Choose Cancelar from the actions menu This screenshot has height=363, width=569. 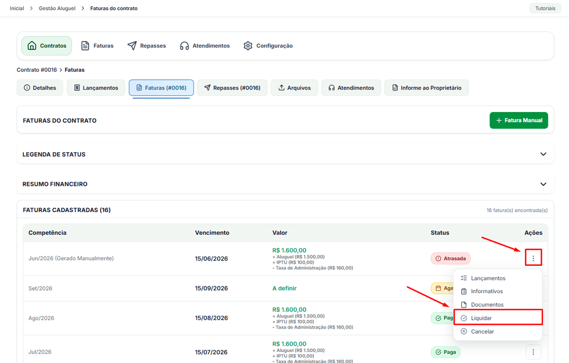click(498, 331)
